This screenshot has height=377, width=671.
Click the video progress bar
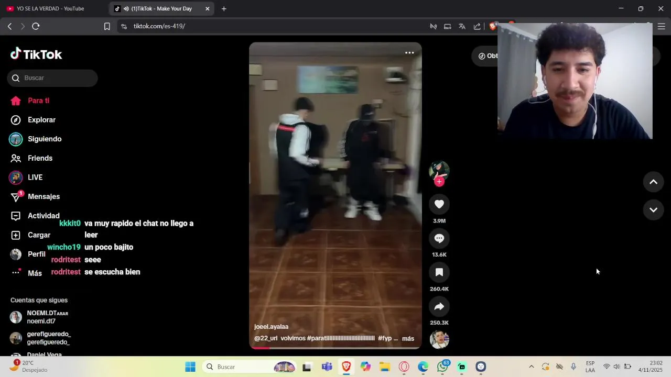coord(335,348)
